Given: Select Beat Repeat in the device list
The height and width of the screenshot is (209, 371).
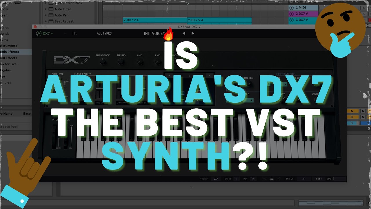Looking at the screenshot, I should tap(64, 21).
